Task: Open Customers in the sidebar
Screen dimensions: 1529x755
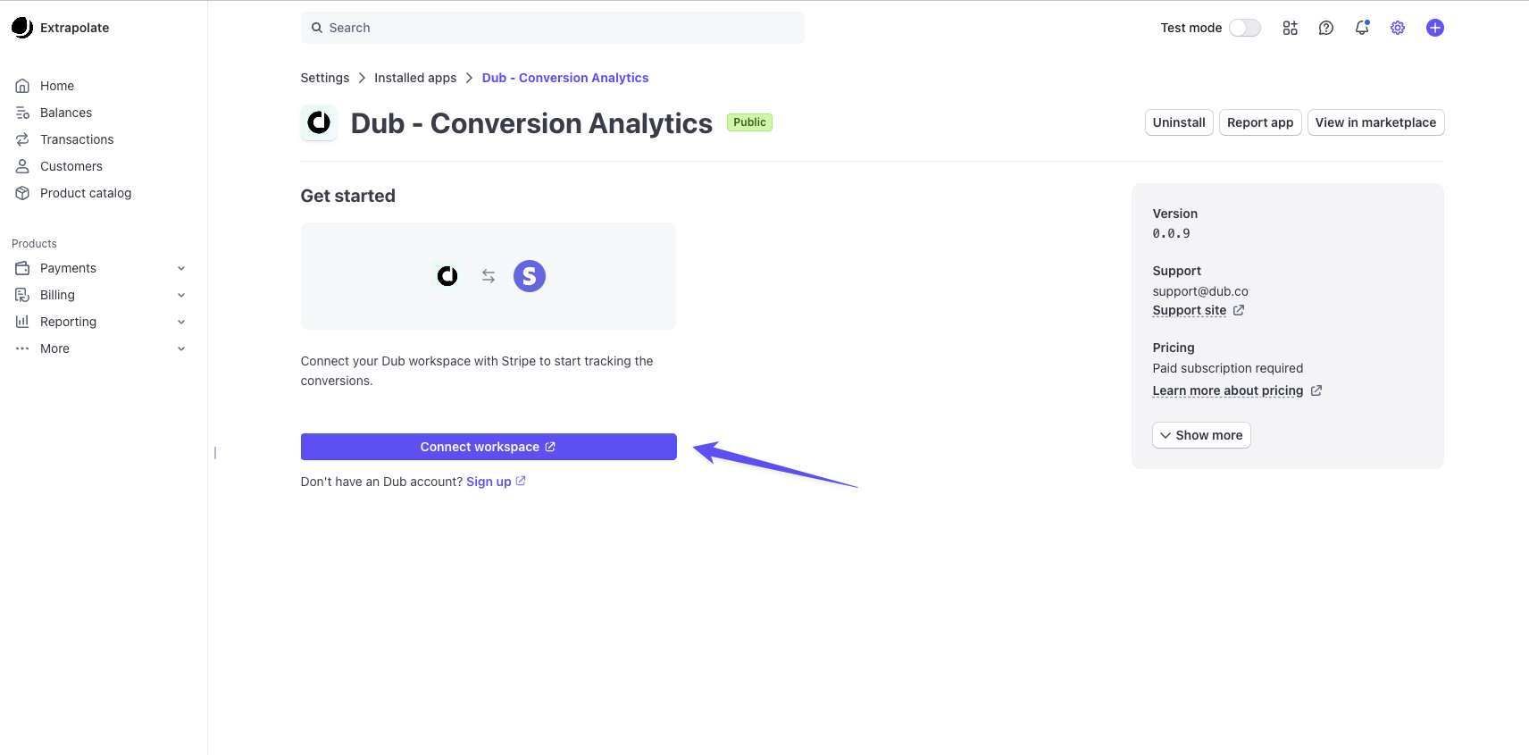Action: point(71,166)
